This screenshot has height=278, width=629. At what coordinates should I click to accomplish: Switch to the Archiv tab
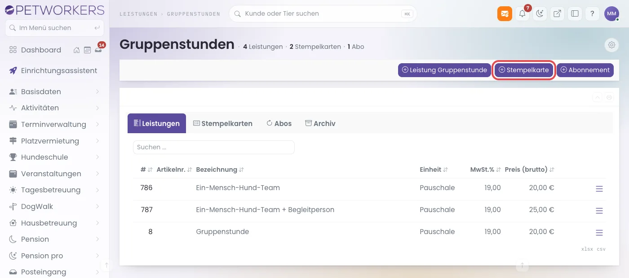[x=320, y=123]
